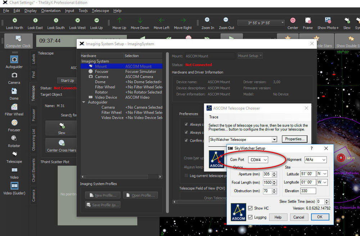The image size is (360, 236).
Task: Zoom In on the sky chart
Action: click(x=207, y=20)
